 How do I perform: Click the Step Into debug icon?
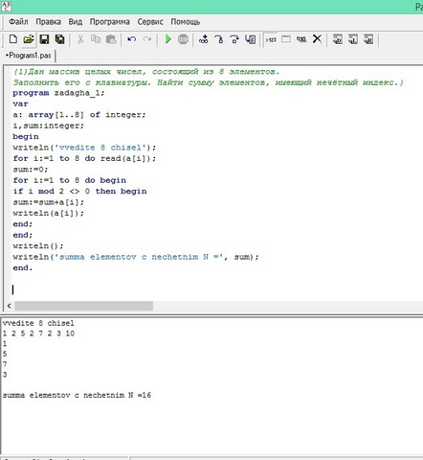pos(219,39)
